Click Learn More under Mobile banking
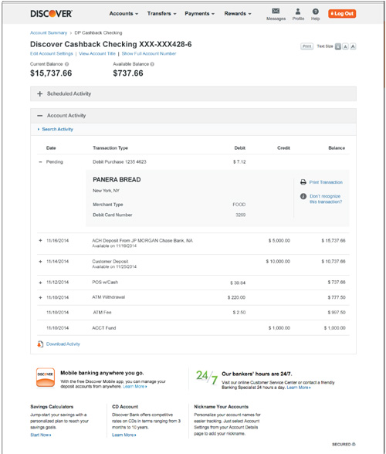The image size is (386, 454). [134, 387]
